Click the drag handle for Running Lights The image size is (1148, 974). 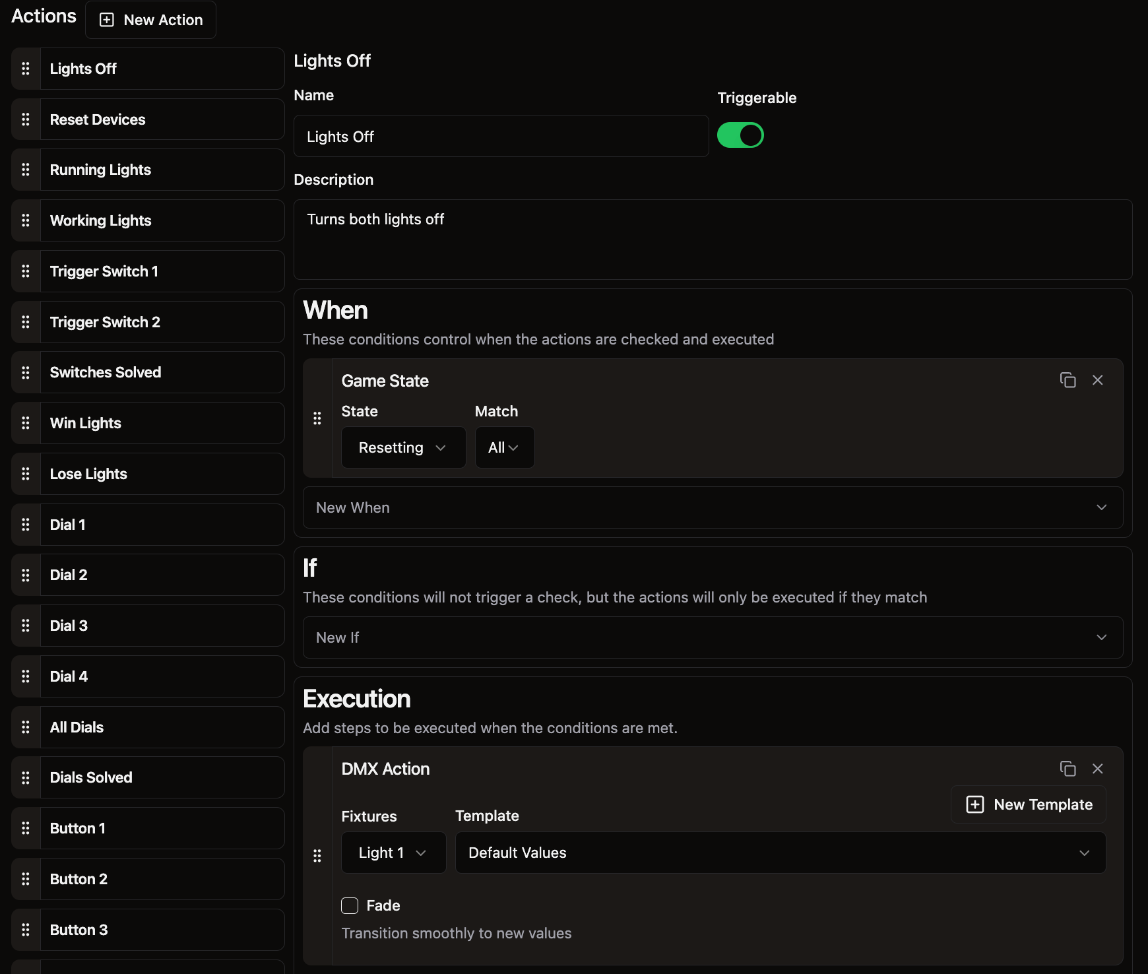[26, 170]
